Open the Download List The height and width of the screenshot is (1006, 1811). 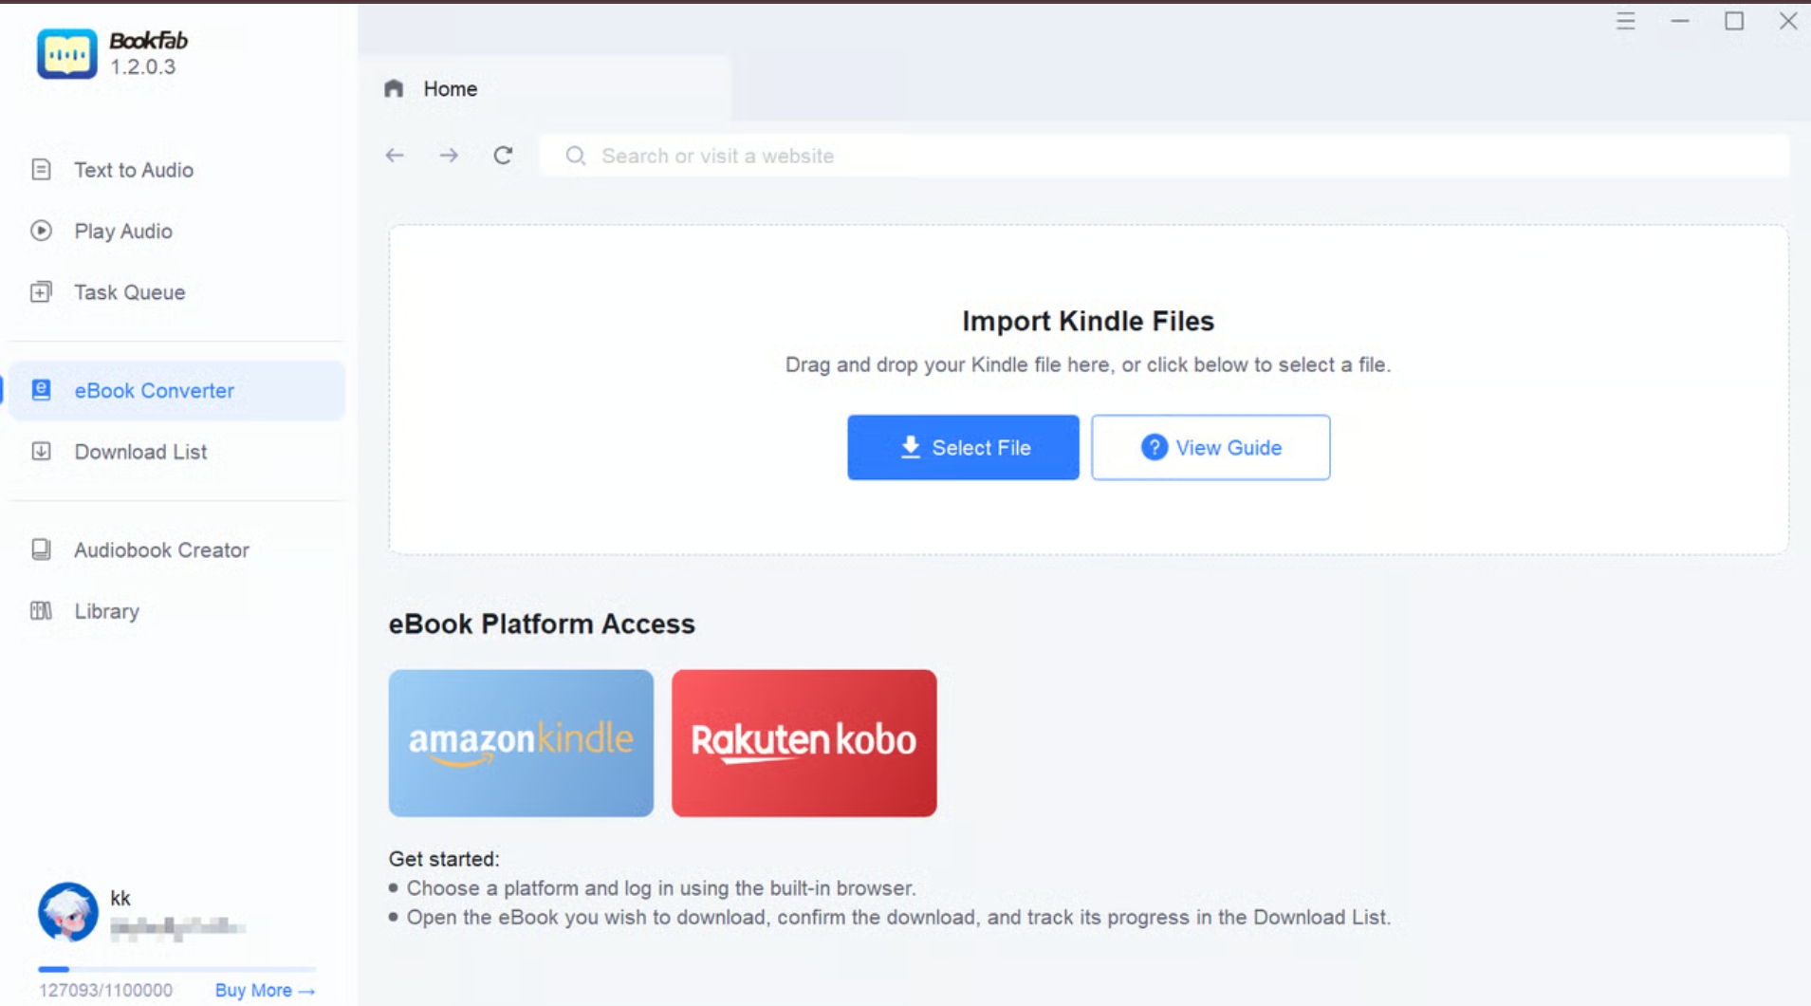[139, 451]
